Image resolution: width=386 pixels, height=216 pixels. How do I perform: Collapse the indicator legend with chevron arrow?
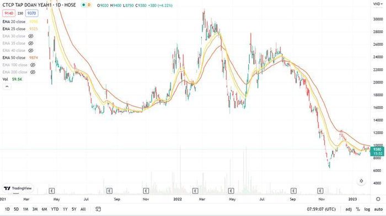(7, 86)
